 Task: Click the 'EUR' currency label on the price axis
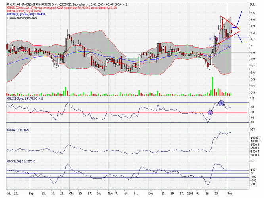(x=253, y=4)
